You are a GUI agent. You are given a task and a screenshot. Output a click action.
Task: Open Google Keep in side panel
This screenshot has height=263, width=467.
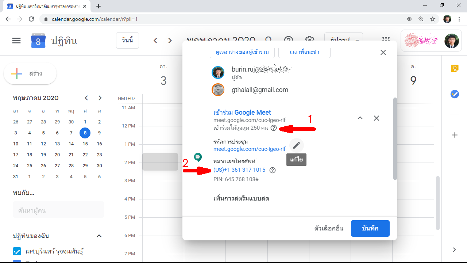455,69
